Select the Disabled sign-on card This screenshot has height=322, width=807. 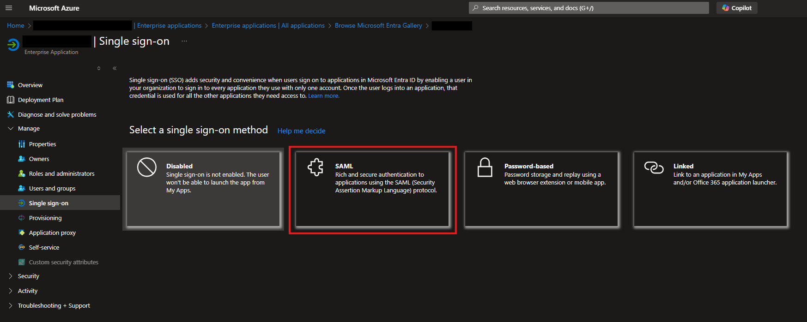click(x=203, y=189)
